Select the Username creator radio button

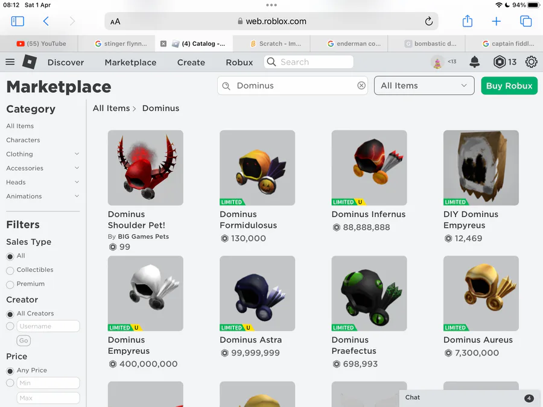coord(10,326)
